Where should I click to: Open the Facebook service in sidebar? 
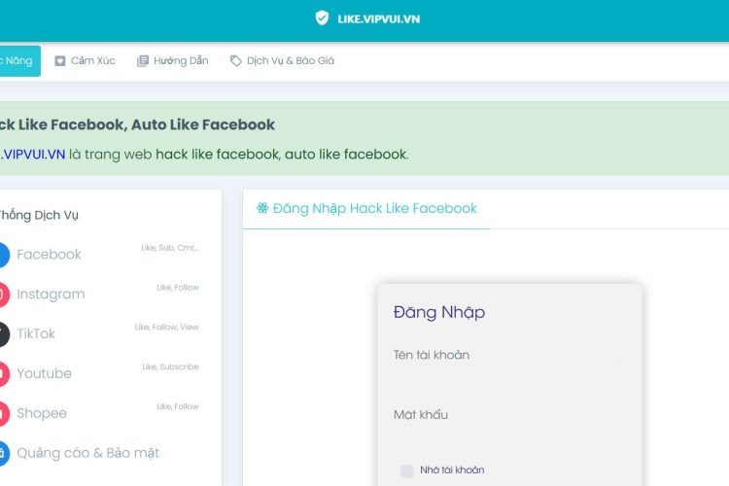49,255
